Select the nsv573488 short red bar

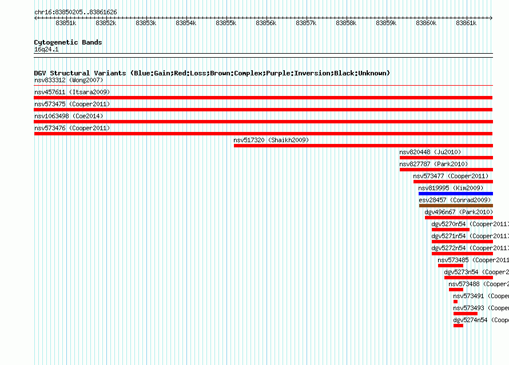(456, 290)
